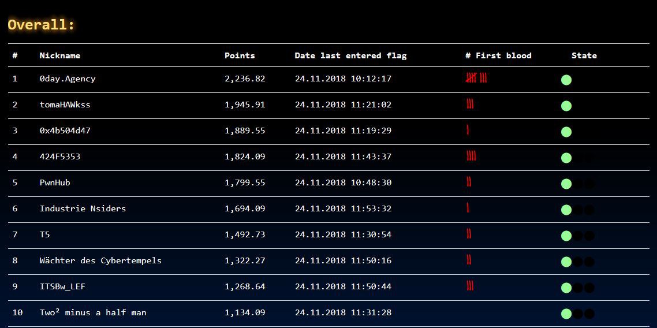This screenshot has width=657, height=328.
Task: Click the Date last entered flag header
Action: coord(350,55)
